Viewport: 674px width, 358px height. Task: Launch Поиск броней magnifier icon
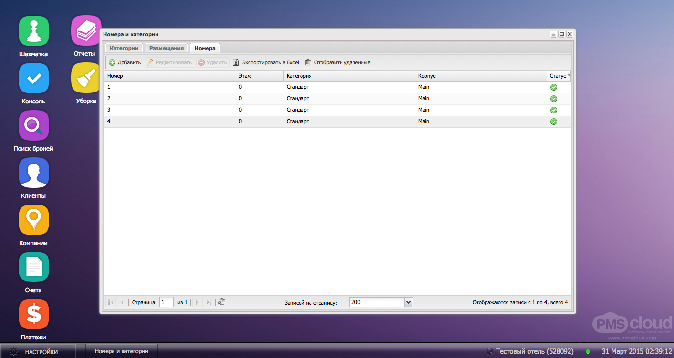point(33,125)
